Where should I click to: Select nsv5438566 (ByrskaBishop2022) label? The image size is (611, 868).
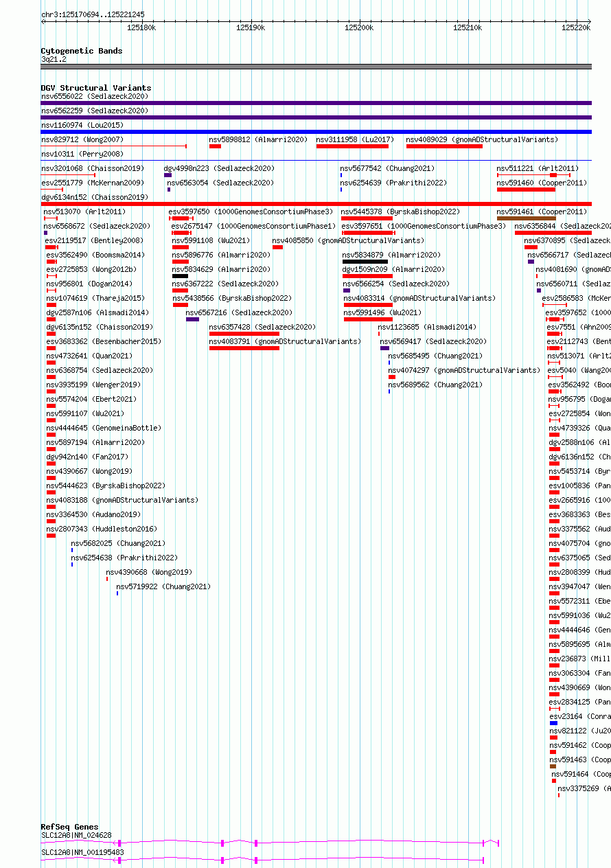click(x=231, y=298)
